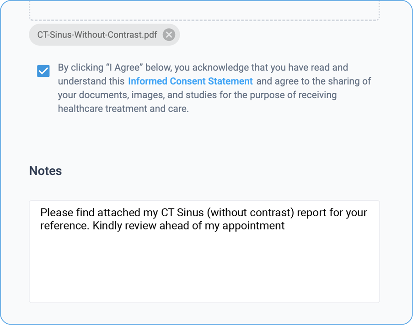Place cursor after "appointment" in the notes
Screen dimensions: 413x325
tap(285, 226)
